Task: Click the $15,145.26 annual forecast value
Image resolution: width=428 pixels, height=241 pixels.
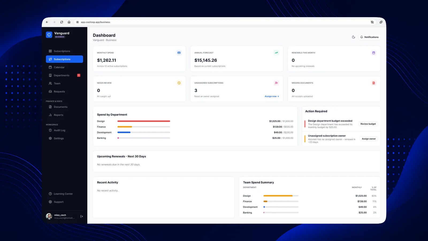Action: point(206,60)
